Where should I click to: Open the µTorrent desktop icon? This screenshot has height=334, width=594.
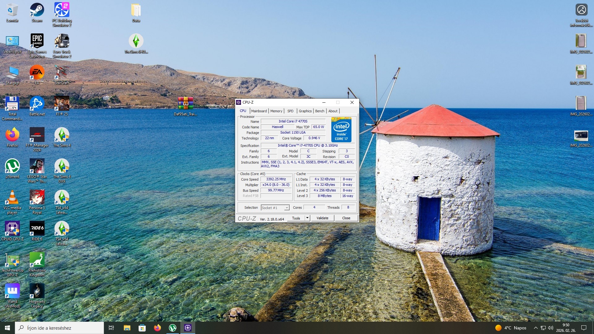[x=12, y=166]
